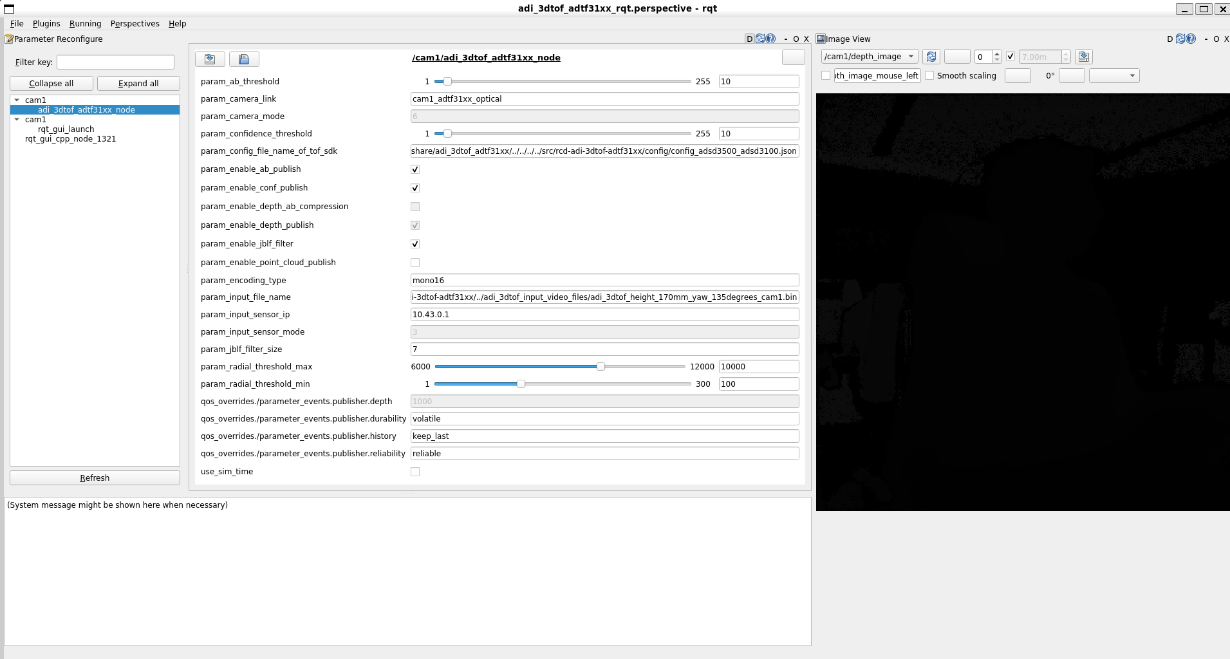Collapse the cam1 tree node

(17, 100)
